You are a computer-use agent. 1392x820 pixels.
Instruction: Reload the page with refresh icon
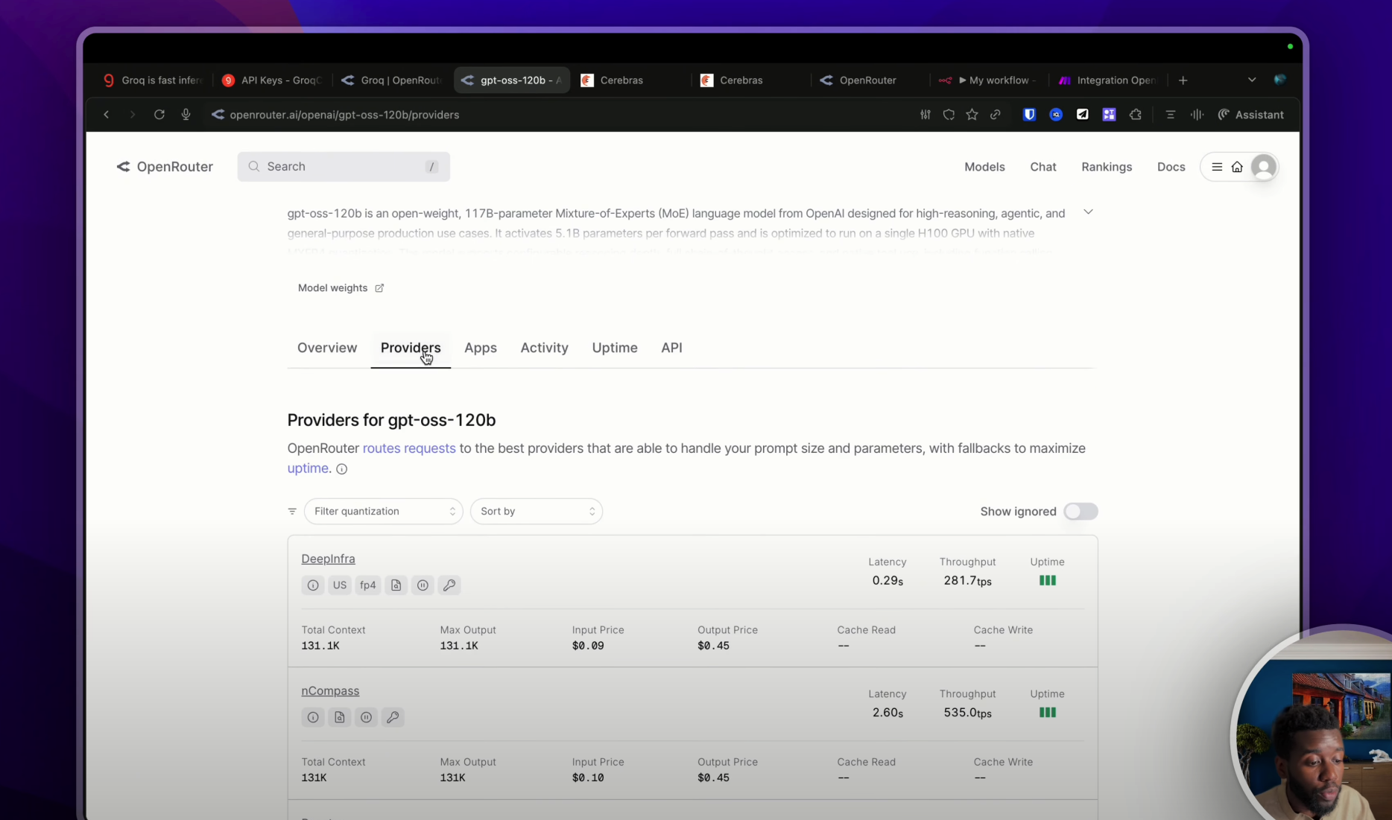tap(159, 115)
